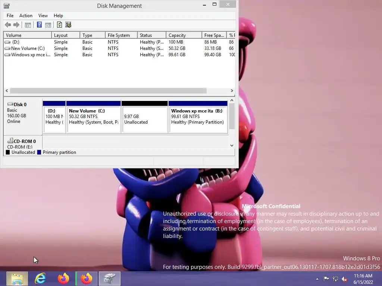Sort by the Layout column header
Viewport: 382px width, 286px height.
point(66,35)
